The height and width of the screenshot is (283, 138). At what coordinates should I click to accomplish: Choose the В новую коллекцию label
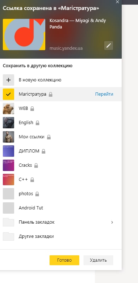pyautogui.click(x=40, y=80)
